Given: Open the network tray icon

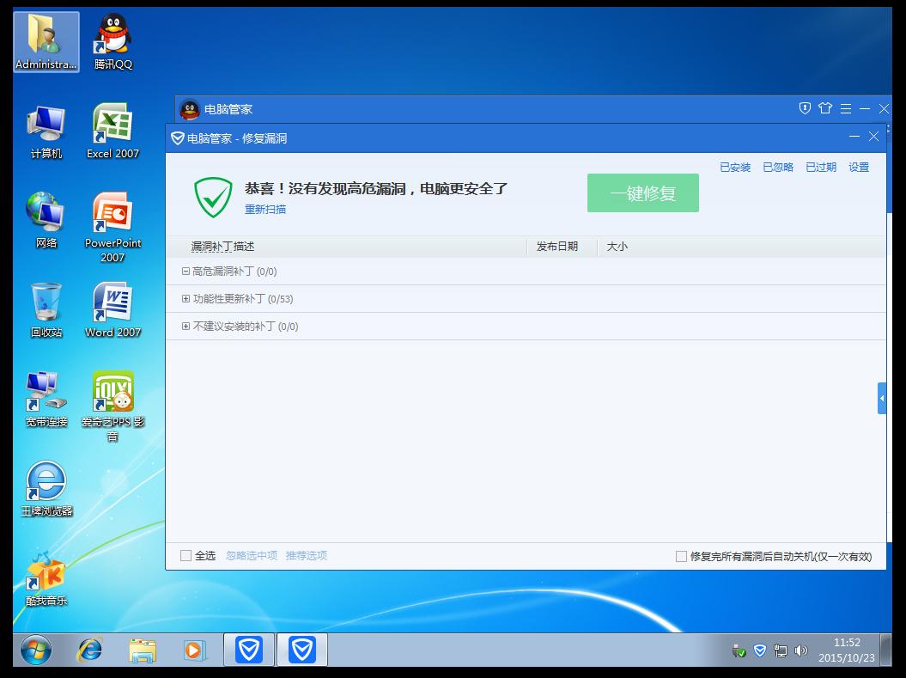Looking at the screenshot, I should [x=780, y=651].
